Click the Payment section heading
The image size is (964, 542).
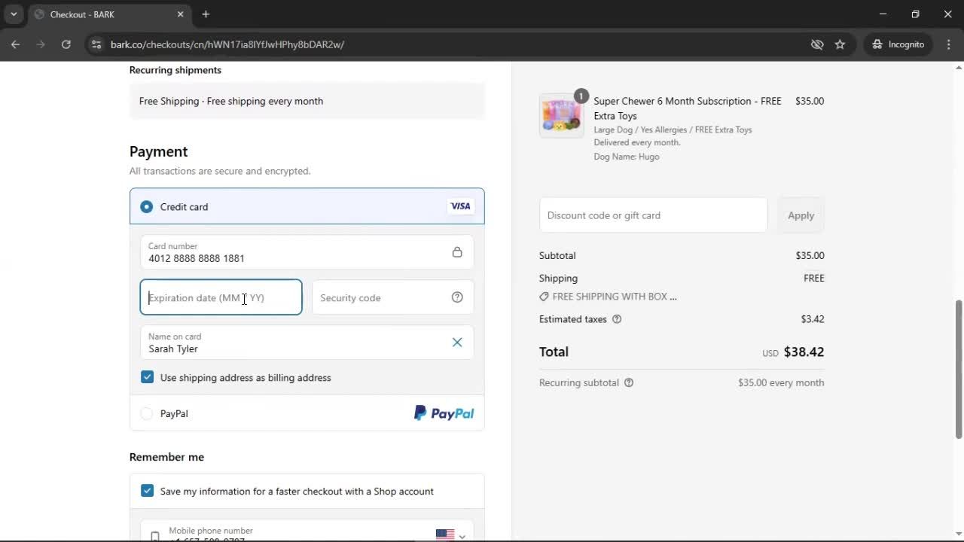(158, 151)
